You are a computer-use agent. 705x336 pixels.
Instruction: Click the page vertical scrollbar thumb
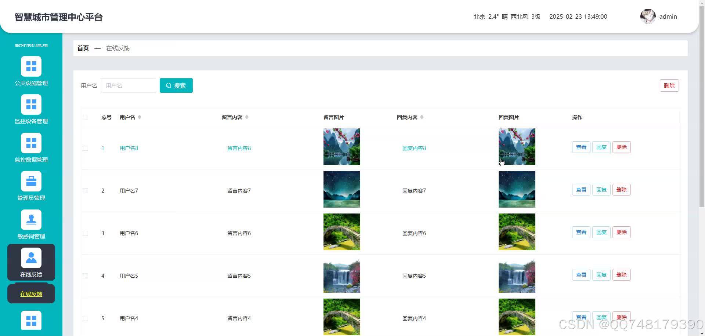[x=702, y=106]
